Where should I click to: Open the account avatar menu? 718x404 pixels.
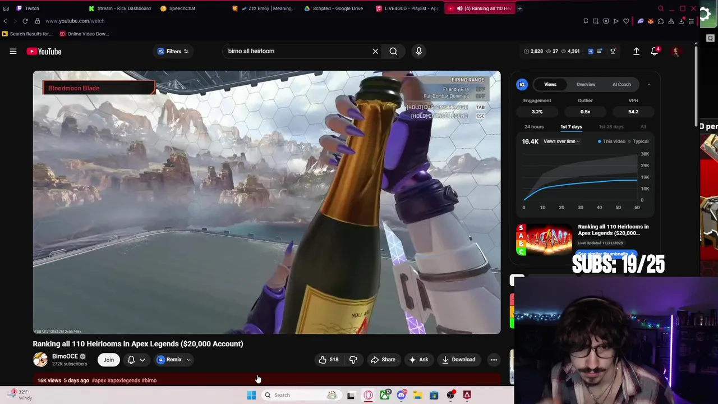(676, 51)
